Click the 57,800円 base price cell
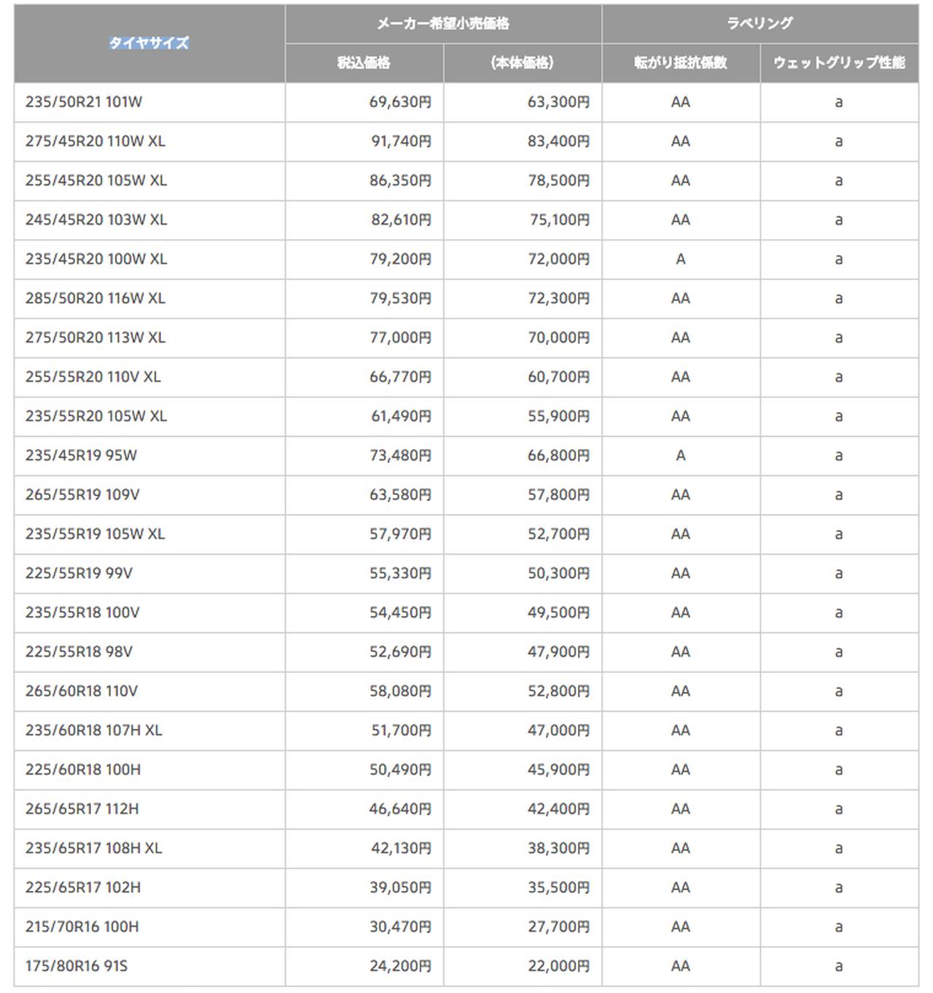This screenshot has height=993, width=933. [558, 495]
